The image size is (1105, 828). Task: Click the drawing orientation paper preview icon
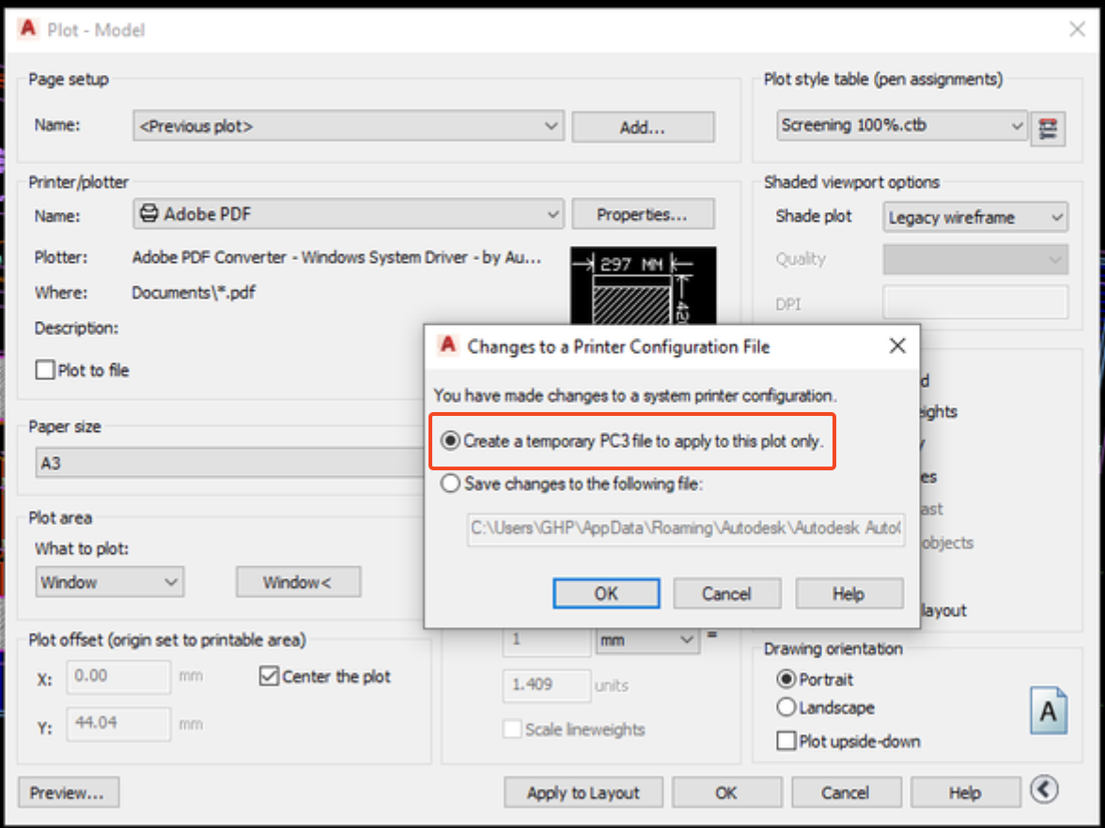point(1048,711)
